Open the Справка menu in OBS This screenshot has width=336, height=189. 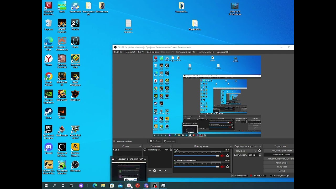pos(223,52)
